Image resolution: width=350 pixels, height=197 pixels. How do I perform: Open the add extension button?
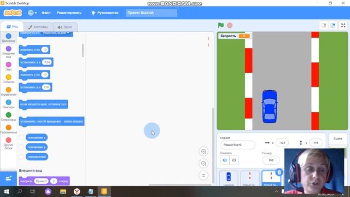tap(9, 178)
